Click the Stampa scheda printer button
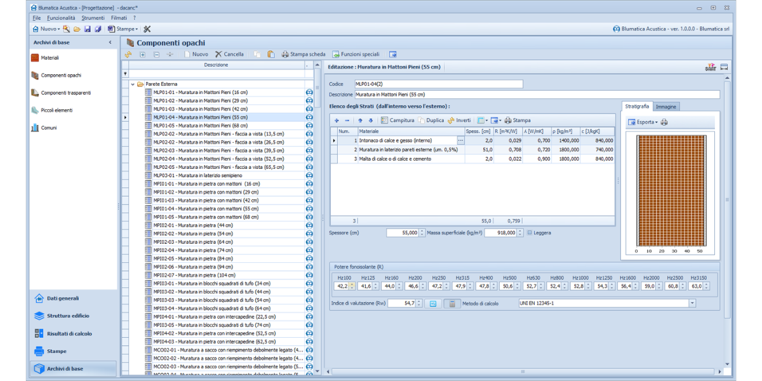This screenshot has width=762, height=381. click(304, 55)
